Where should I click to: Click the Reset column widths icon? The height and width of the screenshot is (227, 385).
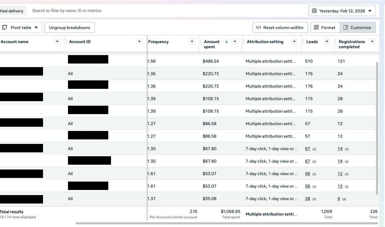tap(258, 27)
